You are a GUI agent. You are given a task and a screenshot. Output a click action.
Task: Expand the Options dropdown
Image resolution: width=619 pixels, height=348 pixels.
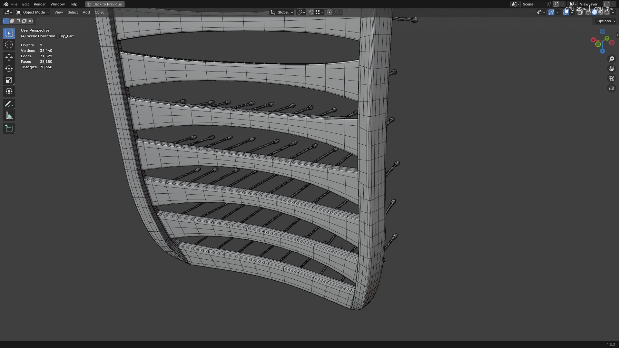point(606,21)
